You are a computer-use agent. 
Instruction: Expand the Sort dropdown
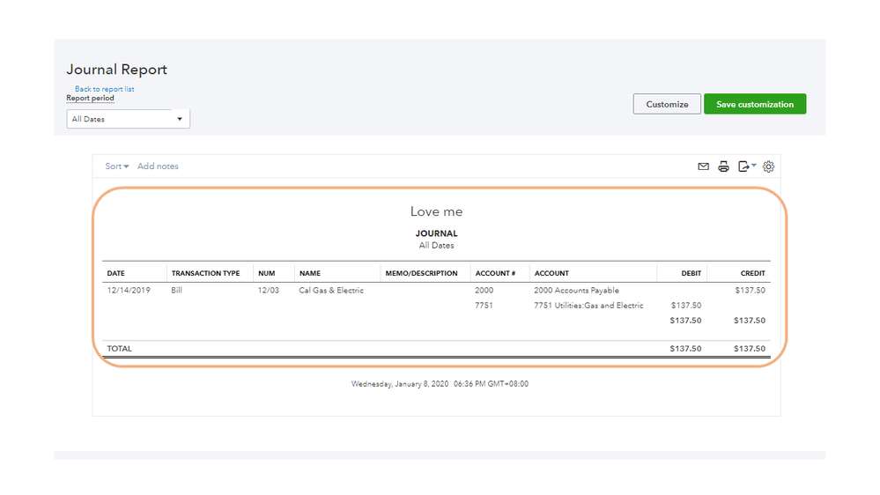(x=117, y=166)
